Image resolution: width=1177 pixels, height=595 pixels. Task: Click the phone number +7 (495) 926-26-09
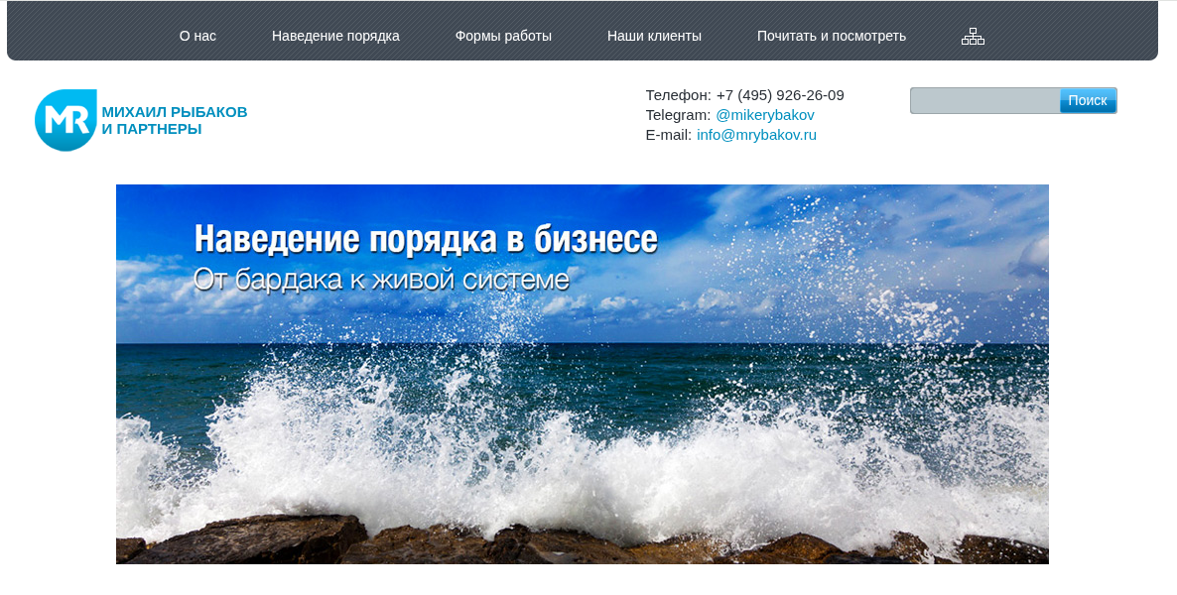[x=780, y=95]
